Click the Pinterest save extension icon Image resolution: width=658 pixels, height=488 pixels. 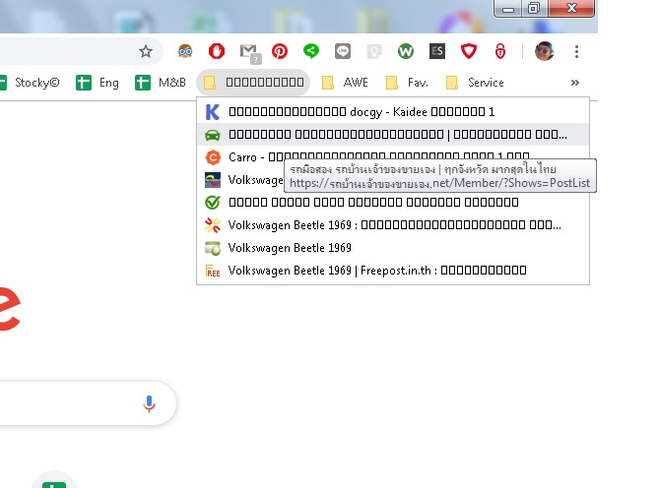[280, 51]
